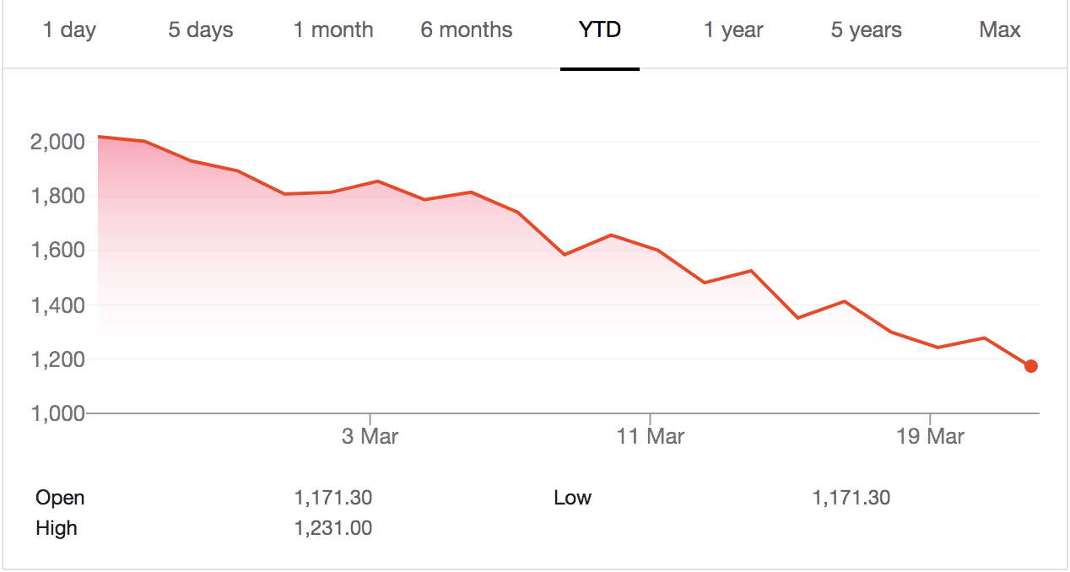
Task: Click the 1,600 y-axis label
Action: pyautogui.click(x=57, y=251)
